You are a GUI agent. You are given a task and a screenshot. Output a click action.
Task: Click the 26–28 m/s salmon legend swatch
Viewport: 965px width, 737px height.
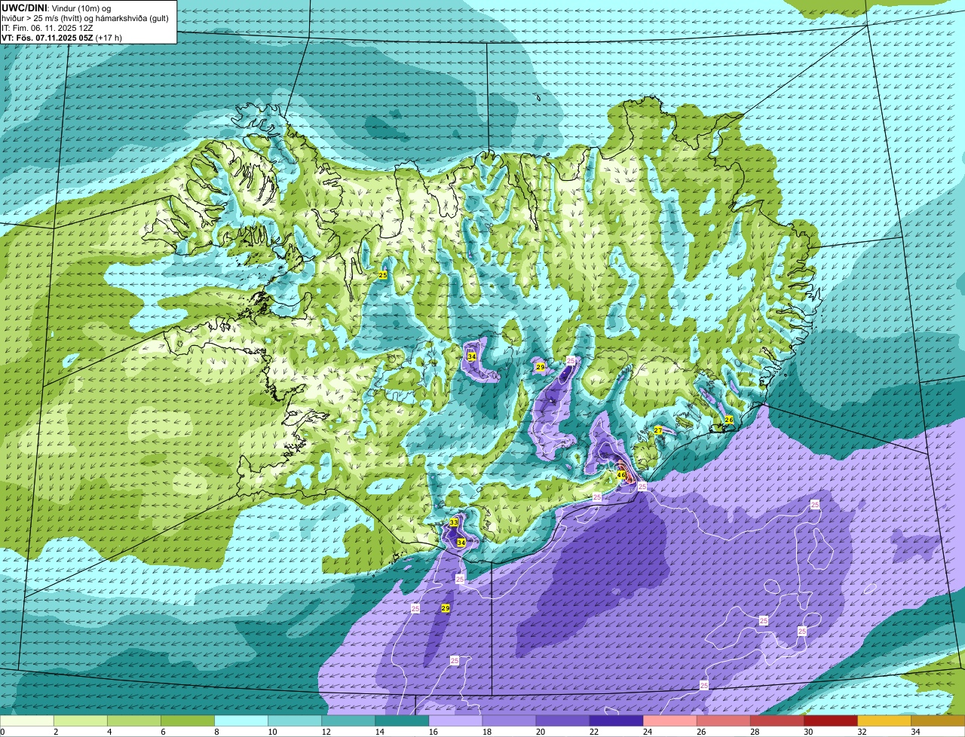[x=723, y=721]
